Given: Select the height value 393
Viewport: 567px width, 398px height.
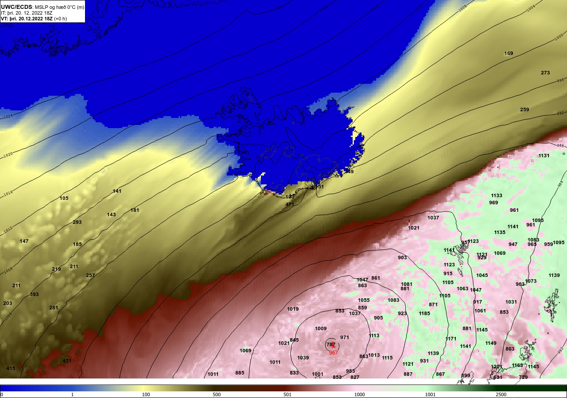Looking at the screenshot, I should (34, 294).
